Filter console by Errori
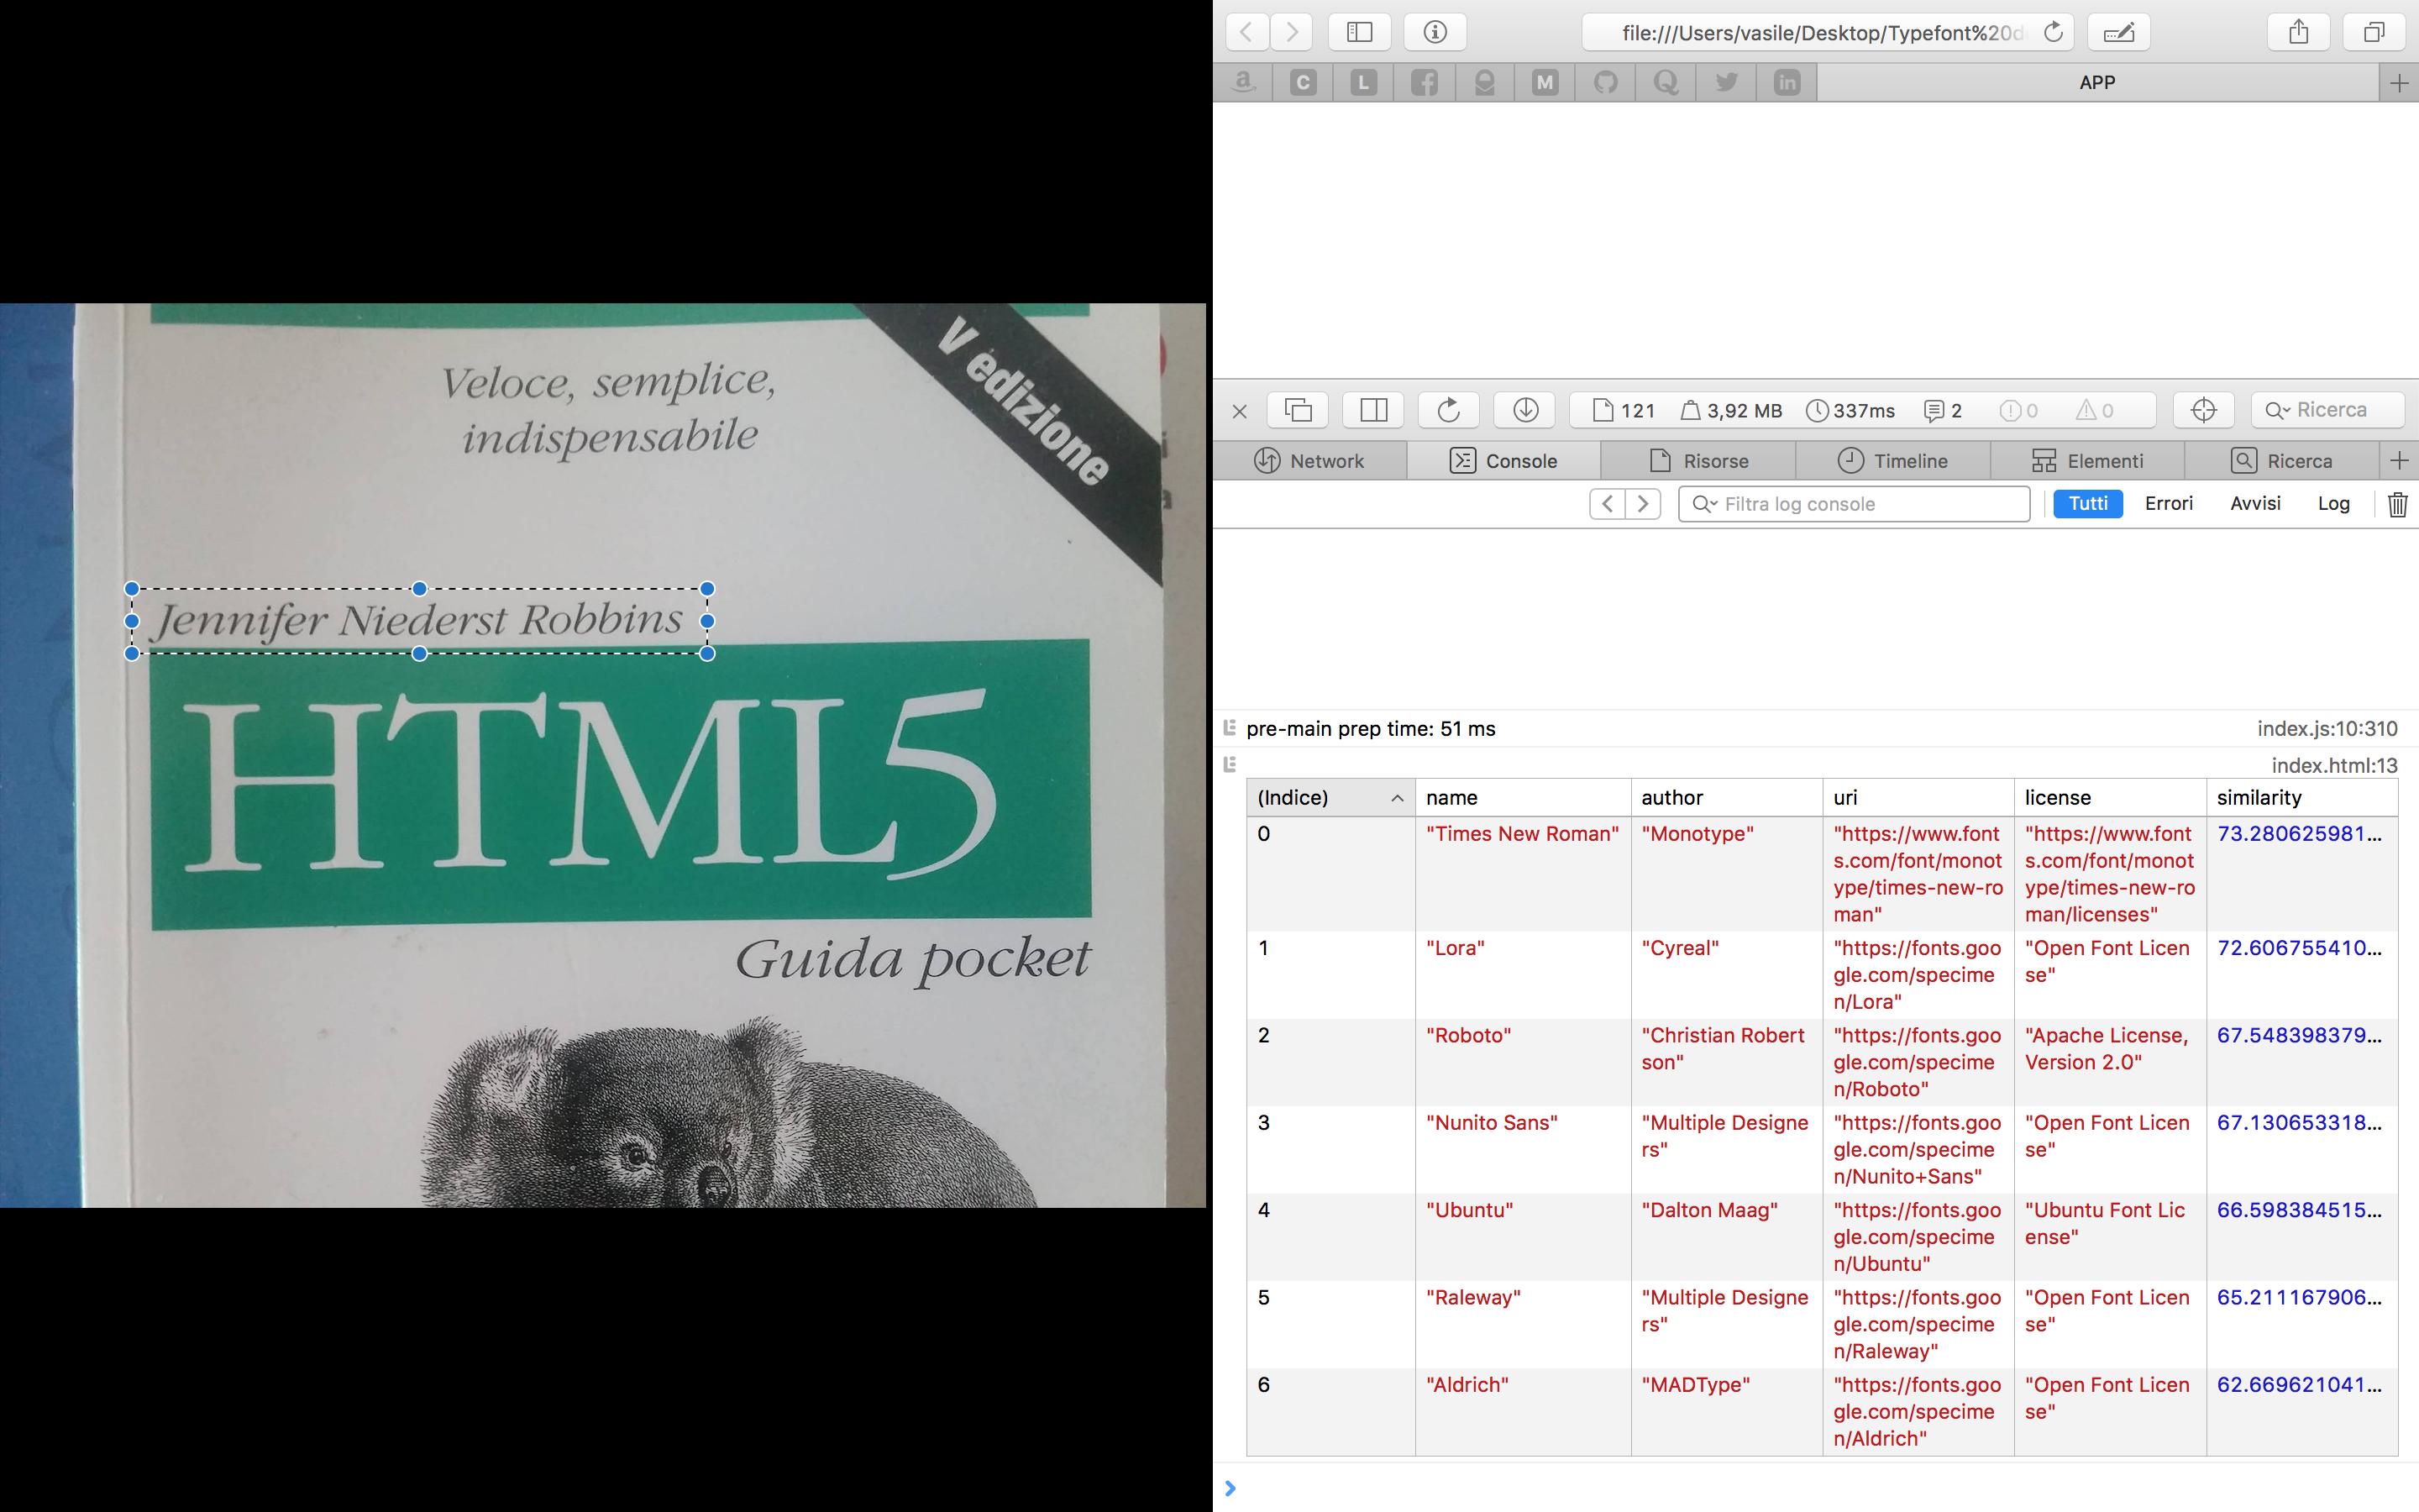Viewport: 2419px width, 1512px height. tap(2168, 504)
